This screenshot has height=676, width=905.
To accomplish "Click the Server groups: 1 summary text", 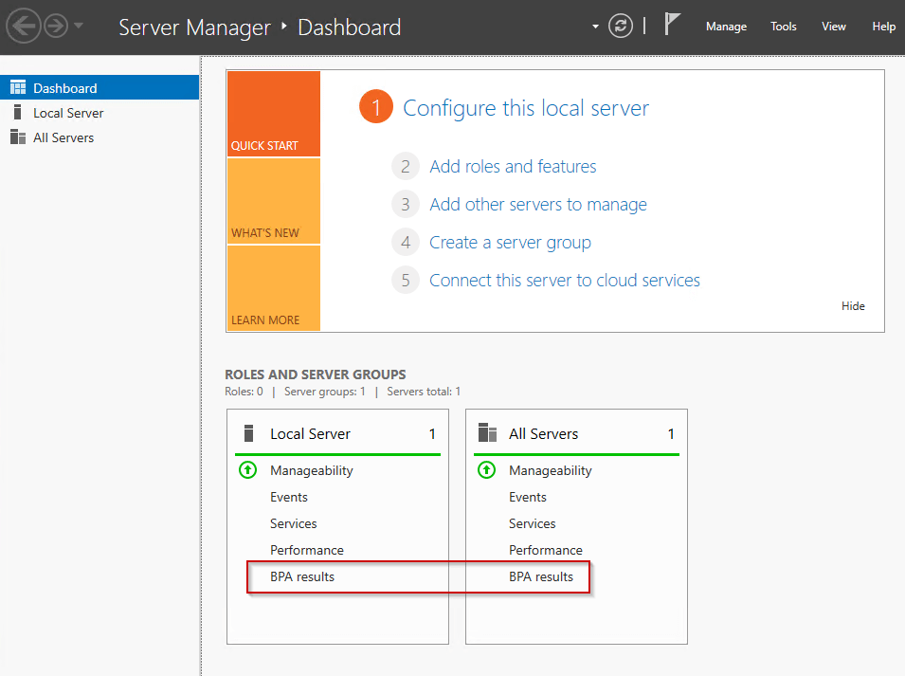I will pyautogui.click(x=324, y=392).
